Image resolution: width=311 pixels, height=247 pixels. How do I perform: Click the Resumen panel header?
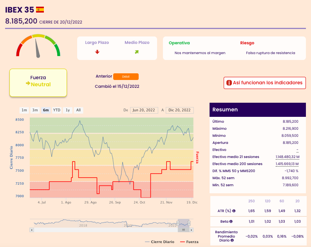[258, 110]
